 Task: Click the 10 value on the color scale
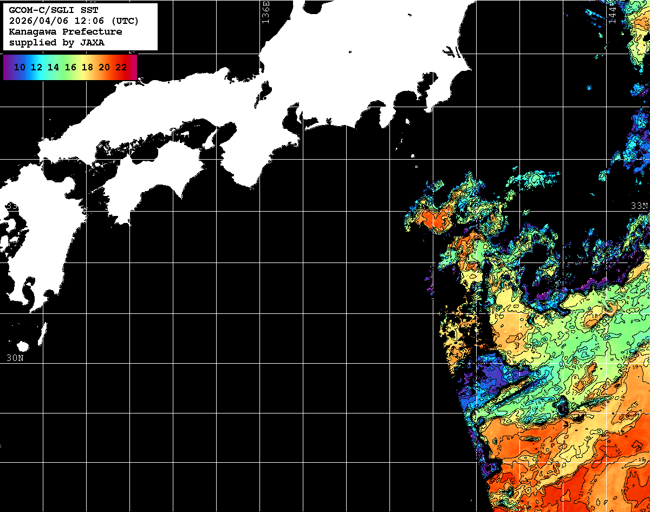tap(19, 67)
